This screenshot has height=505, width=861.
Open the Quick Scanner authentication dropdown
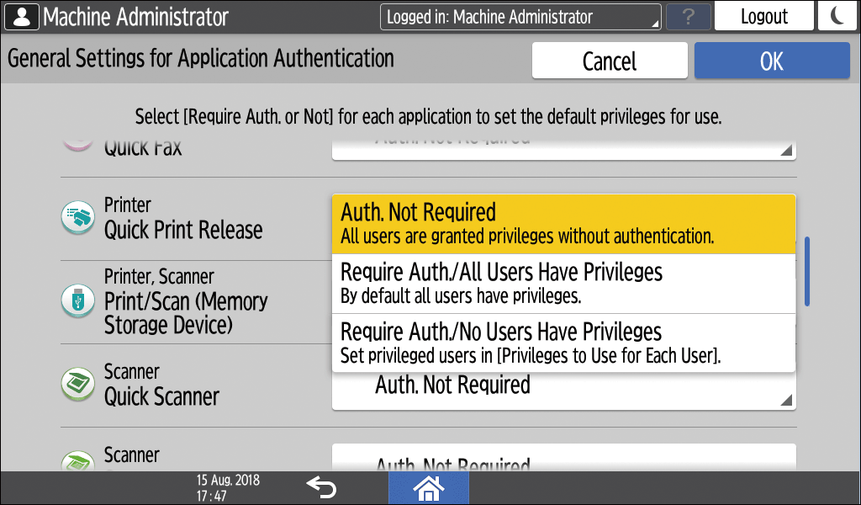[563, 390]
